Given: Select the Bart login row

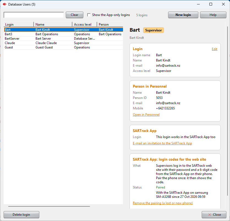Looking at the screenshot, I should (63, 30).
